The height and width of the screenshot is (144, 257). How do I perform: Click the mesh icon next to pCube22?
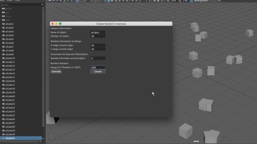point(4,104)
